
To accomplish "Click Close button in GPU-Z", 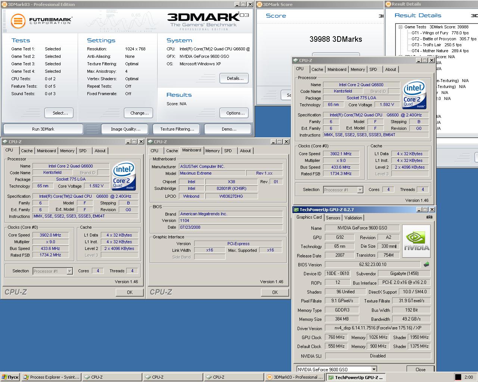I will (420, 370).
